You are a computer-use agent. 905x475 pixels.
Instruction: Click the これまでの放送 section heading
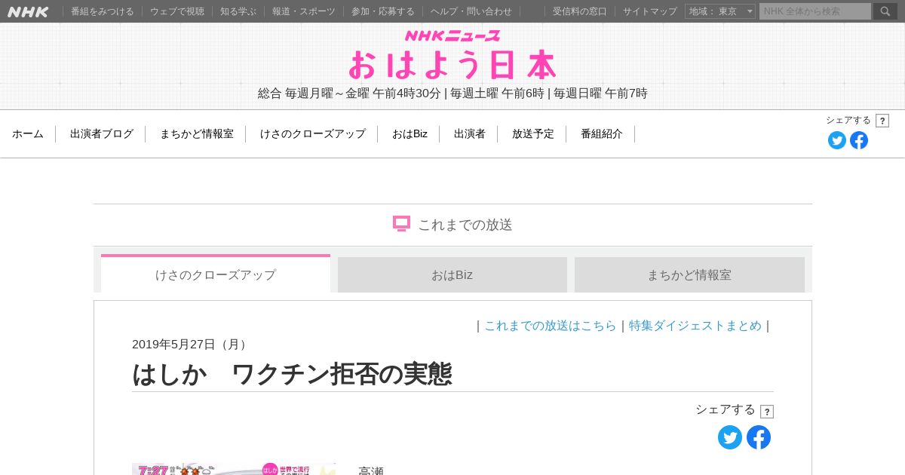tap(452, 225)
